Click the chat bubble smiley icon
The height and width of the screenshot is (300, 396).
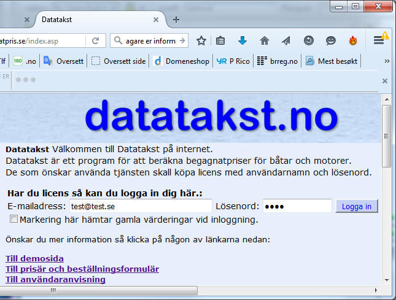point(331,41)
